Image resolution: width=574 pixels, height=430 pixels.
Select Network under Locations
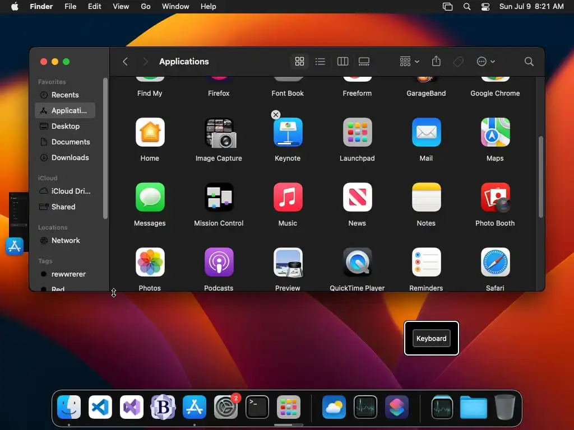click(65, 240)
